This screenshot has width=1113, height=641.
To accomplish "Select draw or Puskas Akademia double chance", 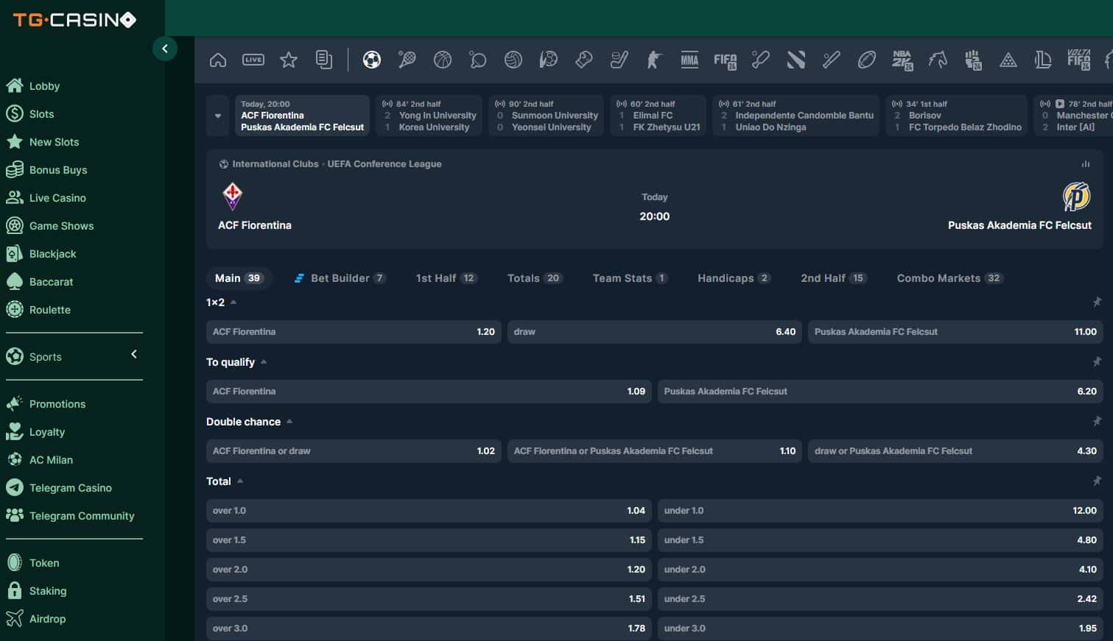I will [955, 451].
